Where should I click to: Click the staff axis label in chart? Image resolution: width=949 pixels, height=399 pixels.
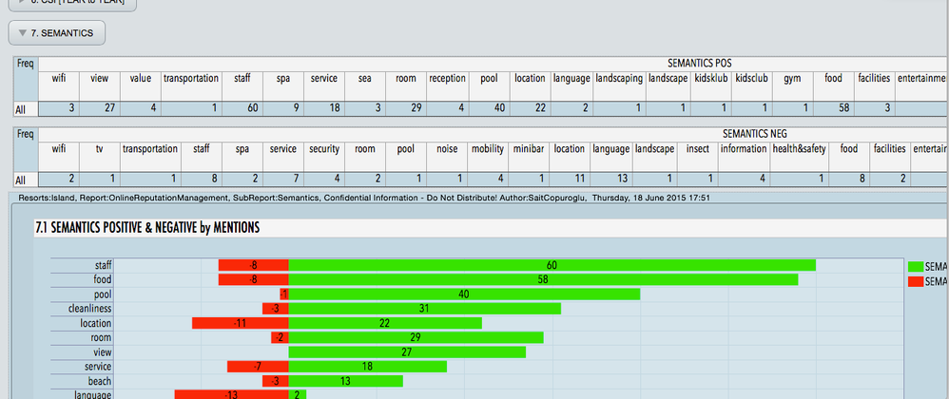[x=104, y=265]
